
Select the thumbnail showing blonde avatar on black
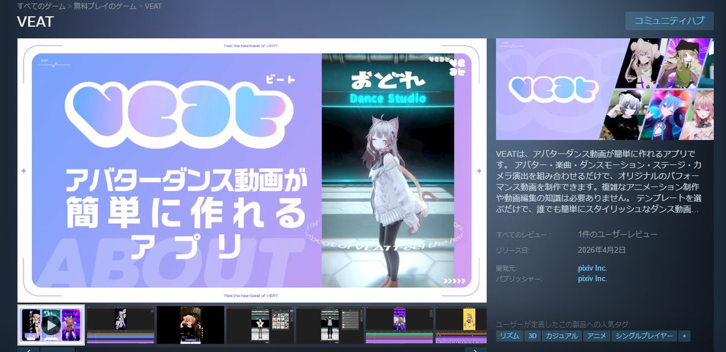[x=190, y=326]
